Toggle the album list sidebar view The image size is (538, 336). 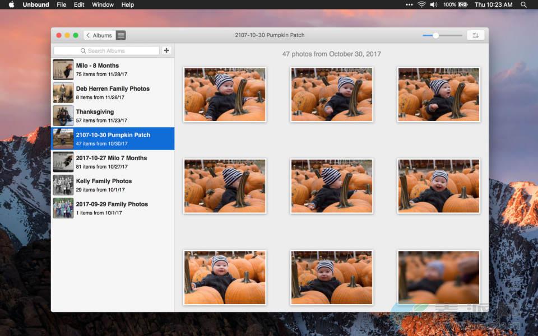[121, 35]
